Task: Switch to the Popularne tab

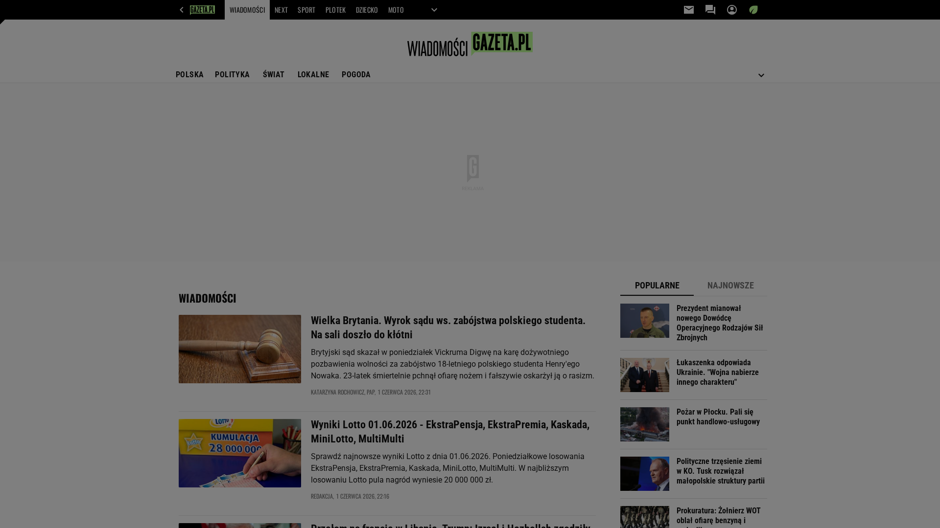Action: [x=657, y=286]
